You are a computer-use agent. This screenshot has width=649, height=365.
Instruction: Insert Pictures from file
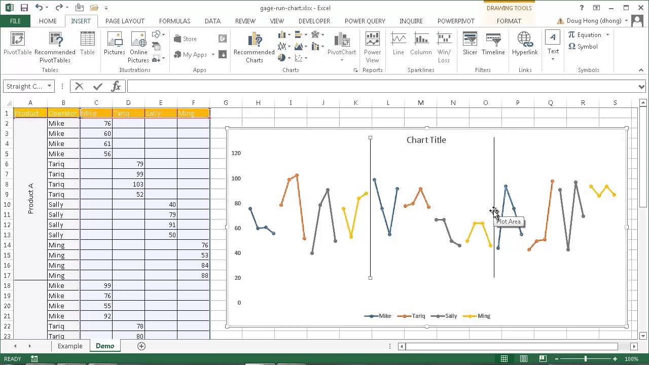coord(115,44)
